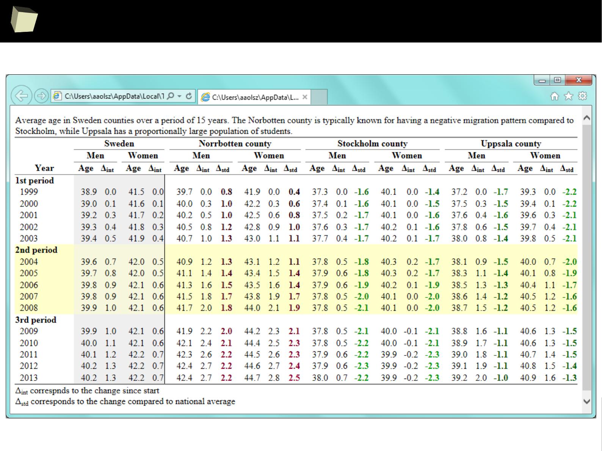602x451 pixels.
Task: Click Sweden Women age '41.5' in 1999
Action: click(136, 192)
